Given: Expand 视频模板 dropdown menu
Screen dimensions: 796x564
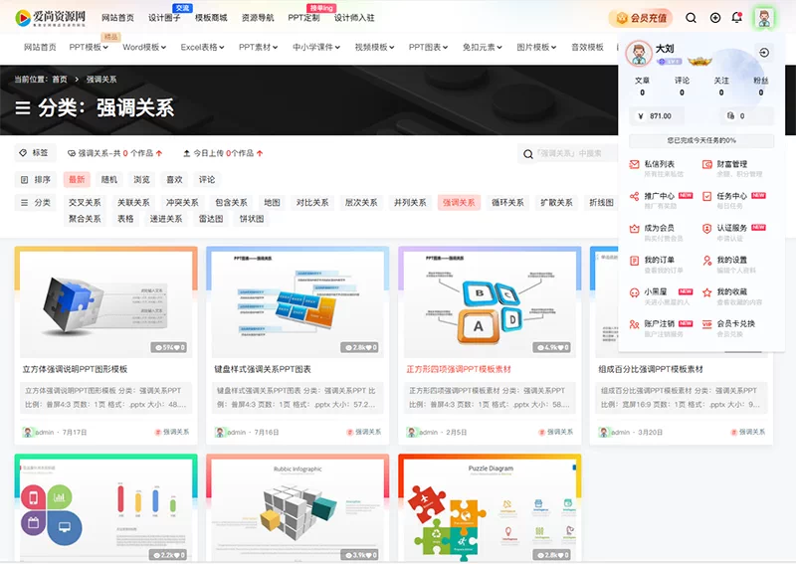Looking at the screenshot, I should pyautogui.click(x=374, y=47).
